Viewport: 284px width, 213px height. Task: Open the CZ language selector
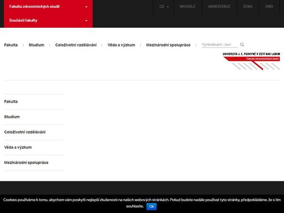coord(164,7)
